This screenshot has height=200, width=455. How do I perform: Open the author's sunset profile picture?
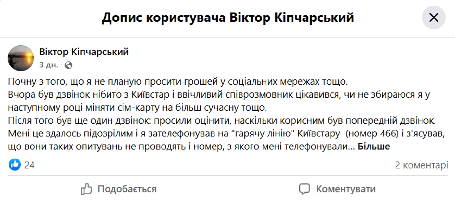click(x=21, y=58)
